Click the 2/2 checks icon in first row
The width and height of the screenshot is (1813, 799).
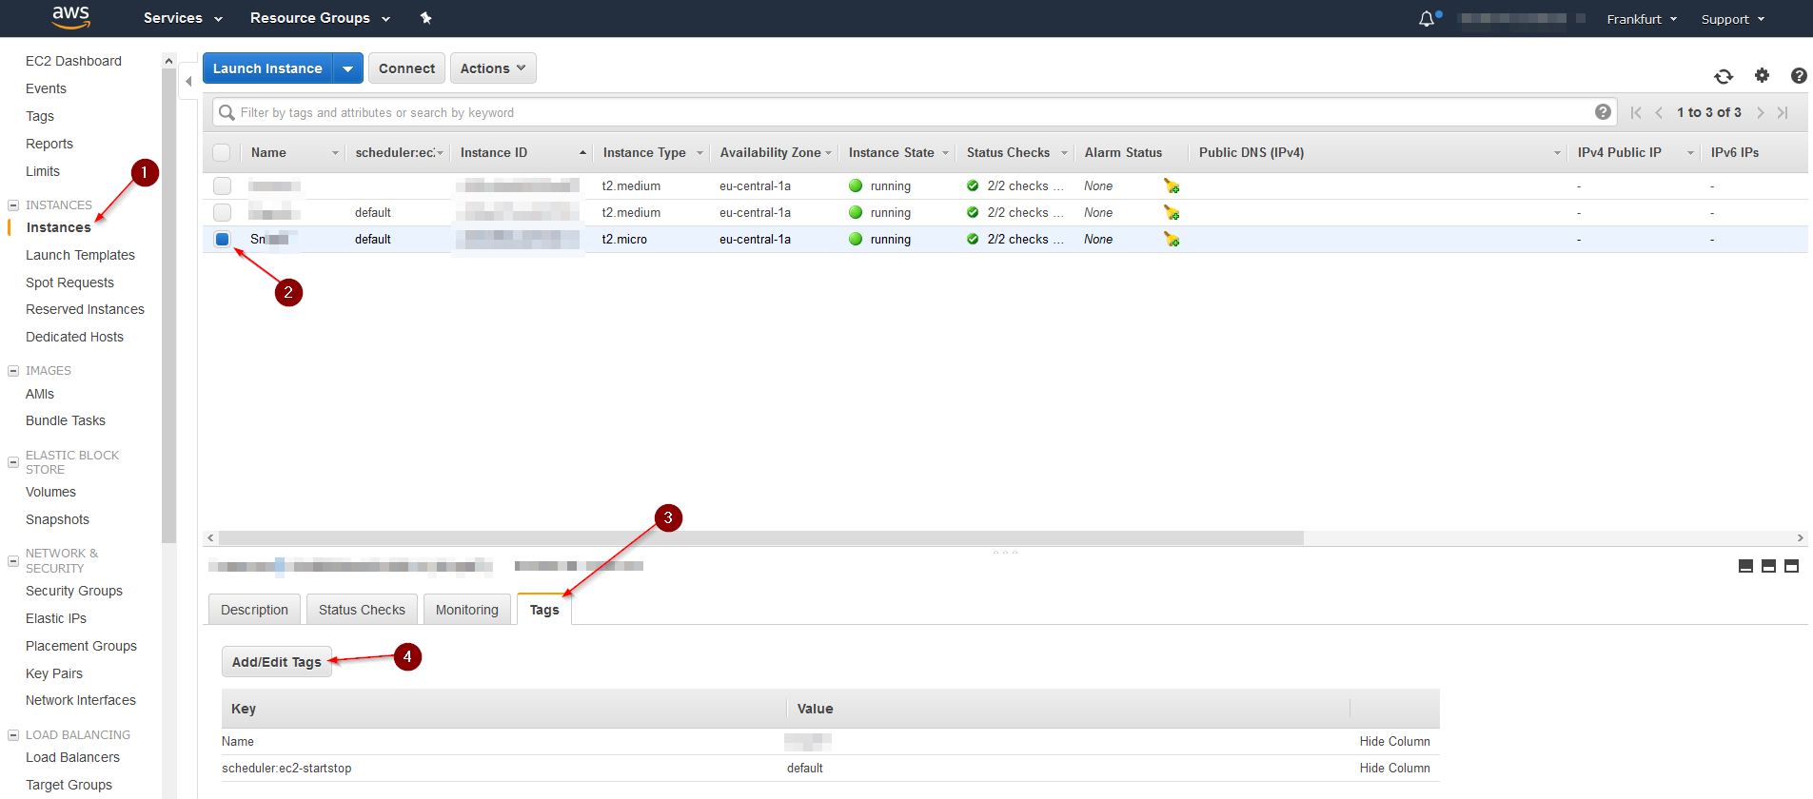973,185
